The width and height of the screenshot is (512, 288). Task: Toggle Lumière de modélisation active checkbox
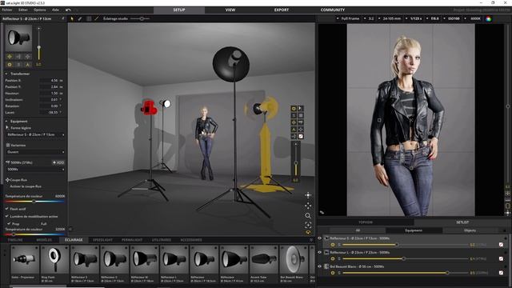pos(7,216)
